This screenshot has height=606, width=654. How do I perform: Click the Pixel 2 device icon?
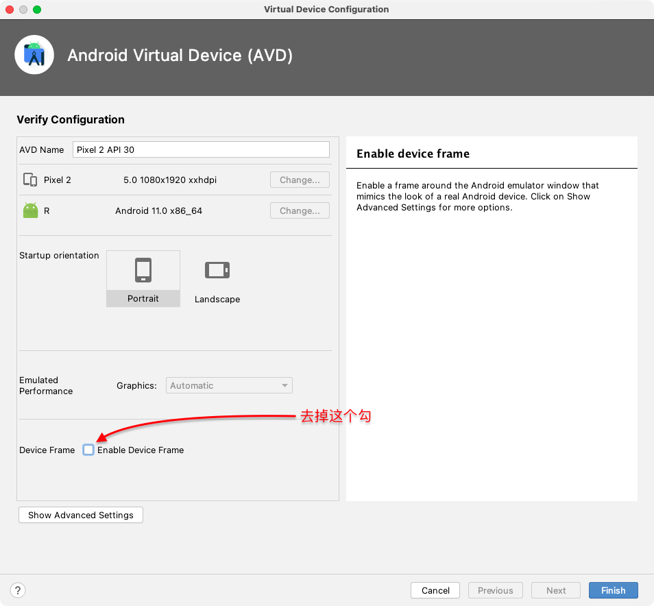[30, 180]
